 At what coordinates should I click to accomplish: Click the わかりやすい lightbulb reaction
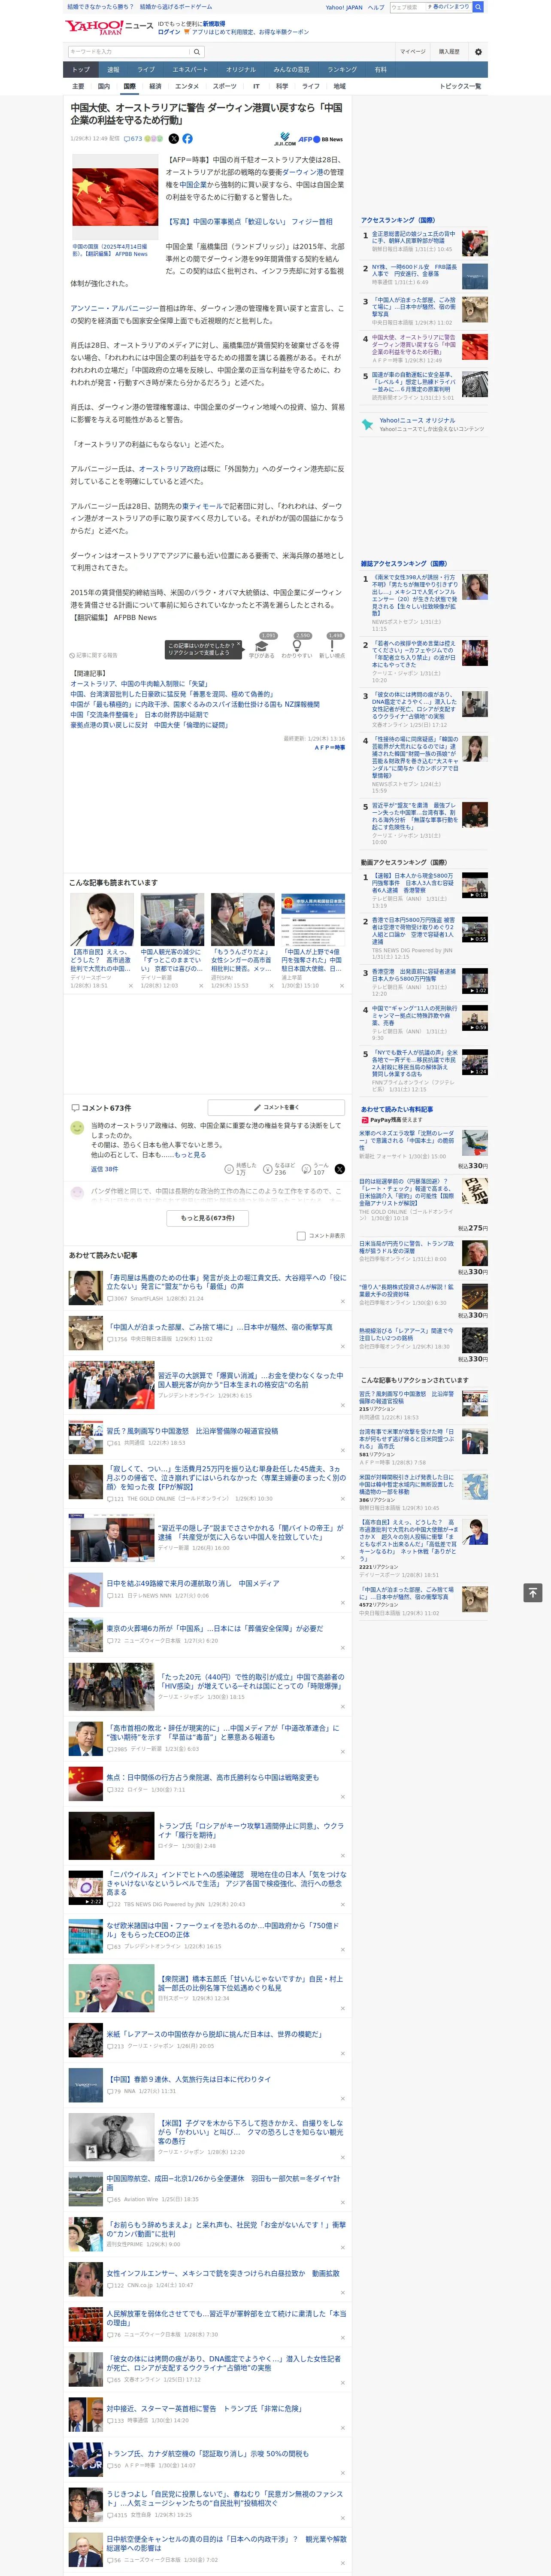coord(297,646)
